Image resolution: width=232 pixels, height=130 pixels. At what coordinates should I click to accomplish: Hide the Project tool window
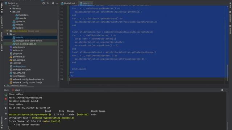coord(57,3)
